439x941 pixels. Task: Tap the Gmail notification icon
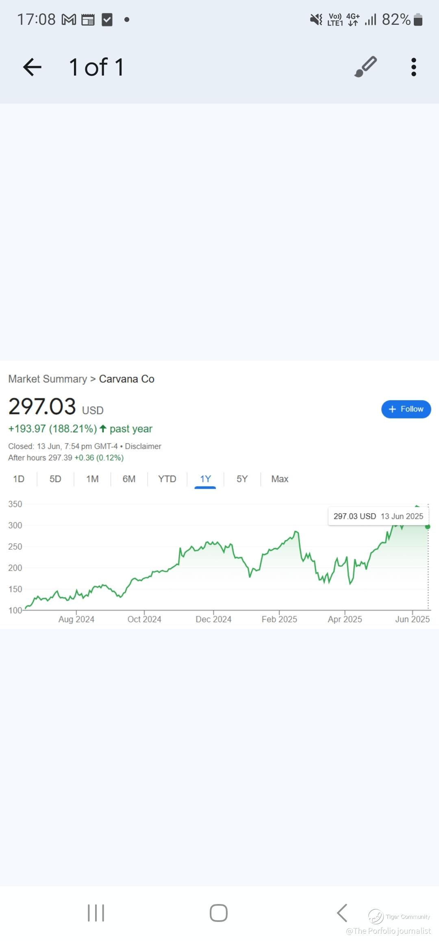69,20
